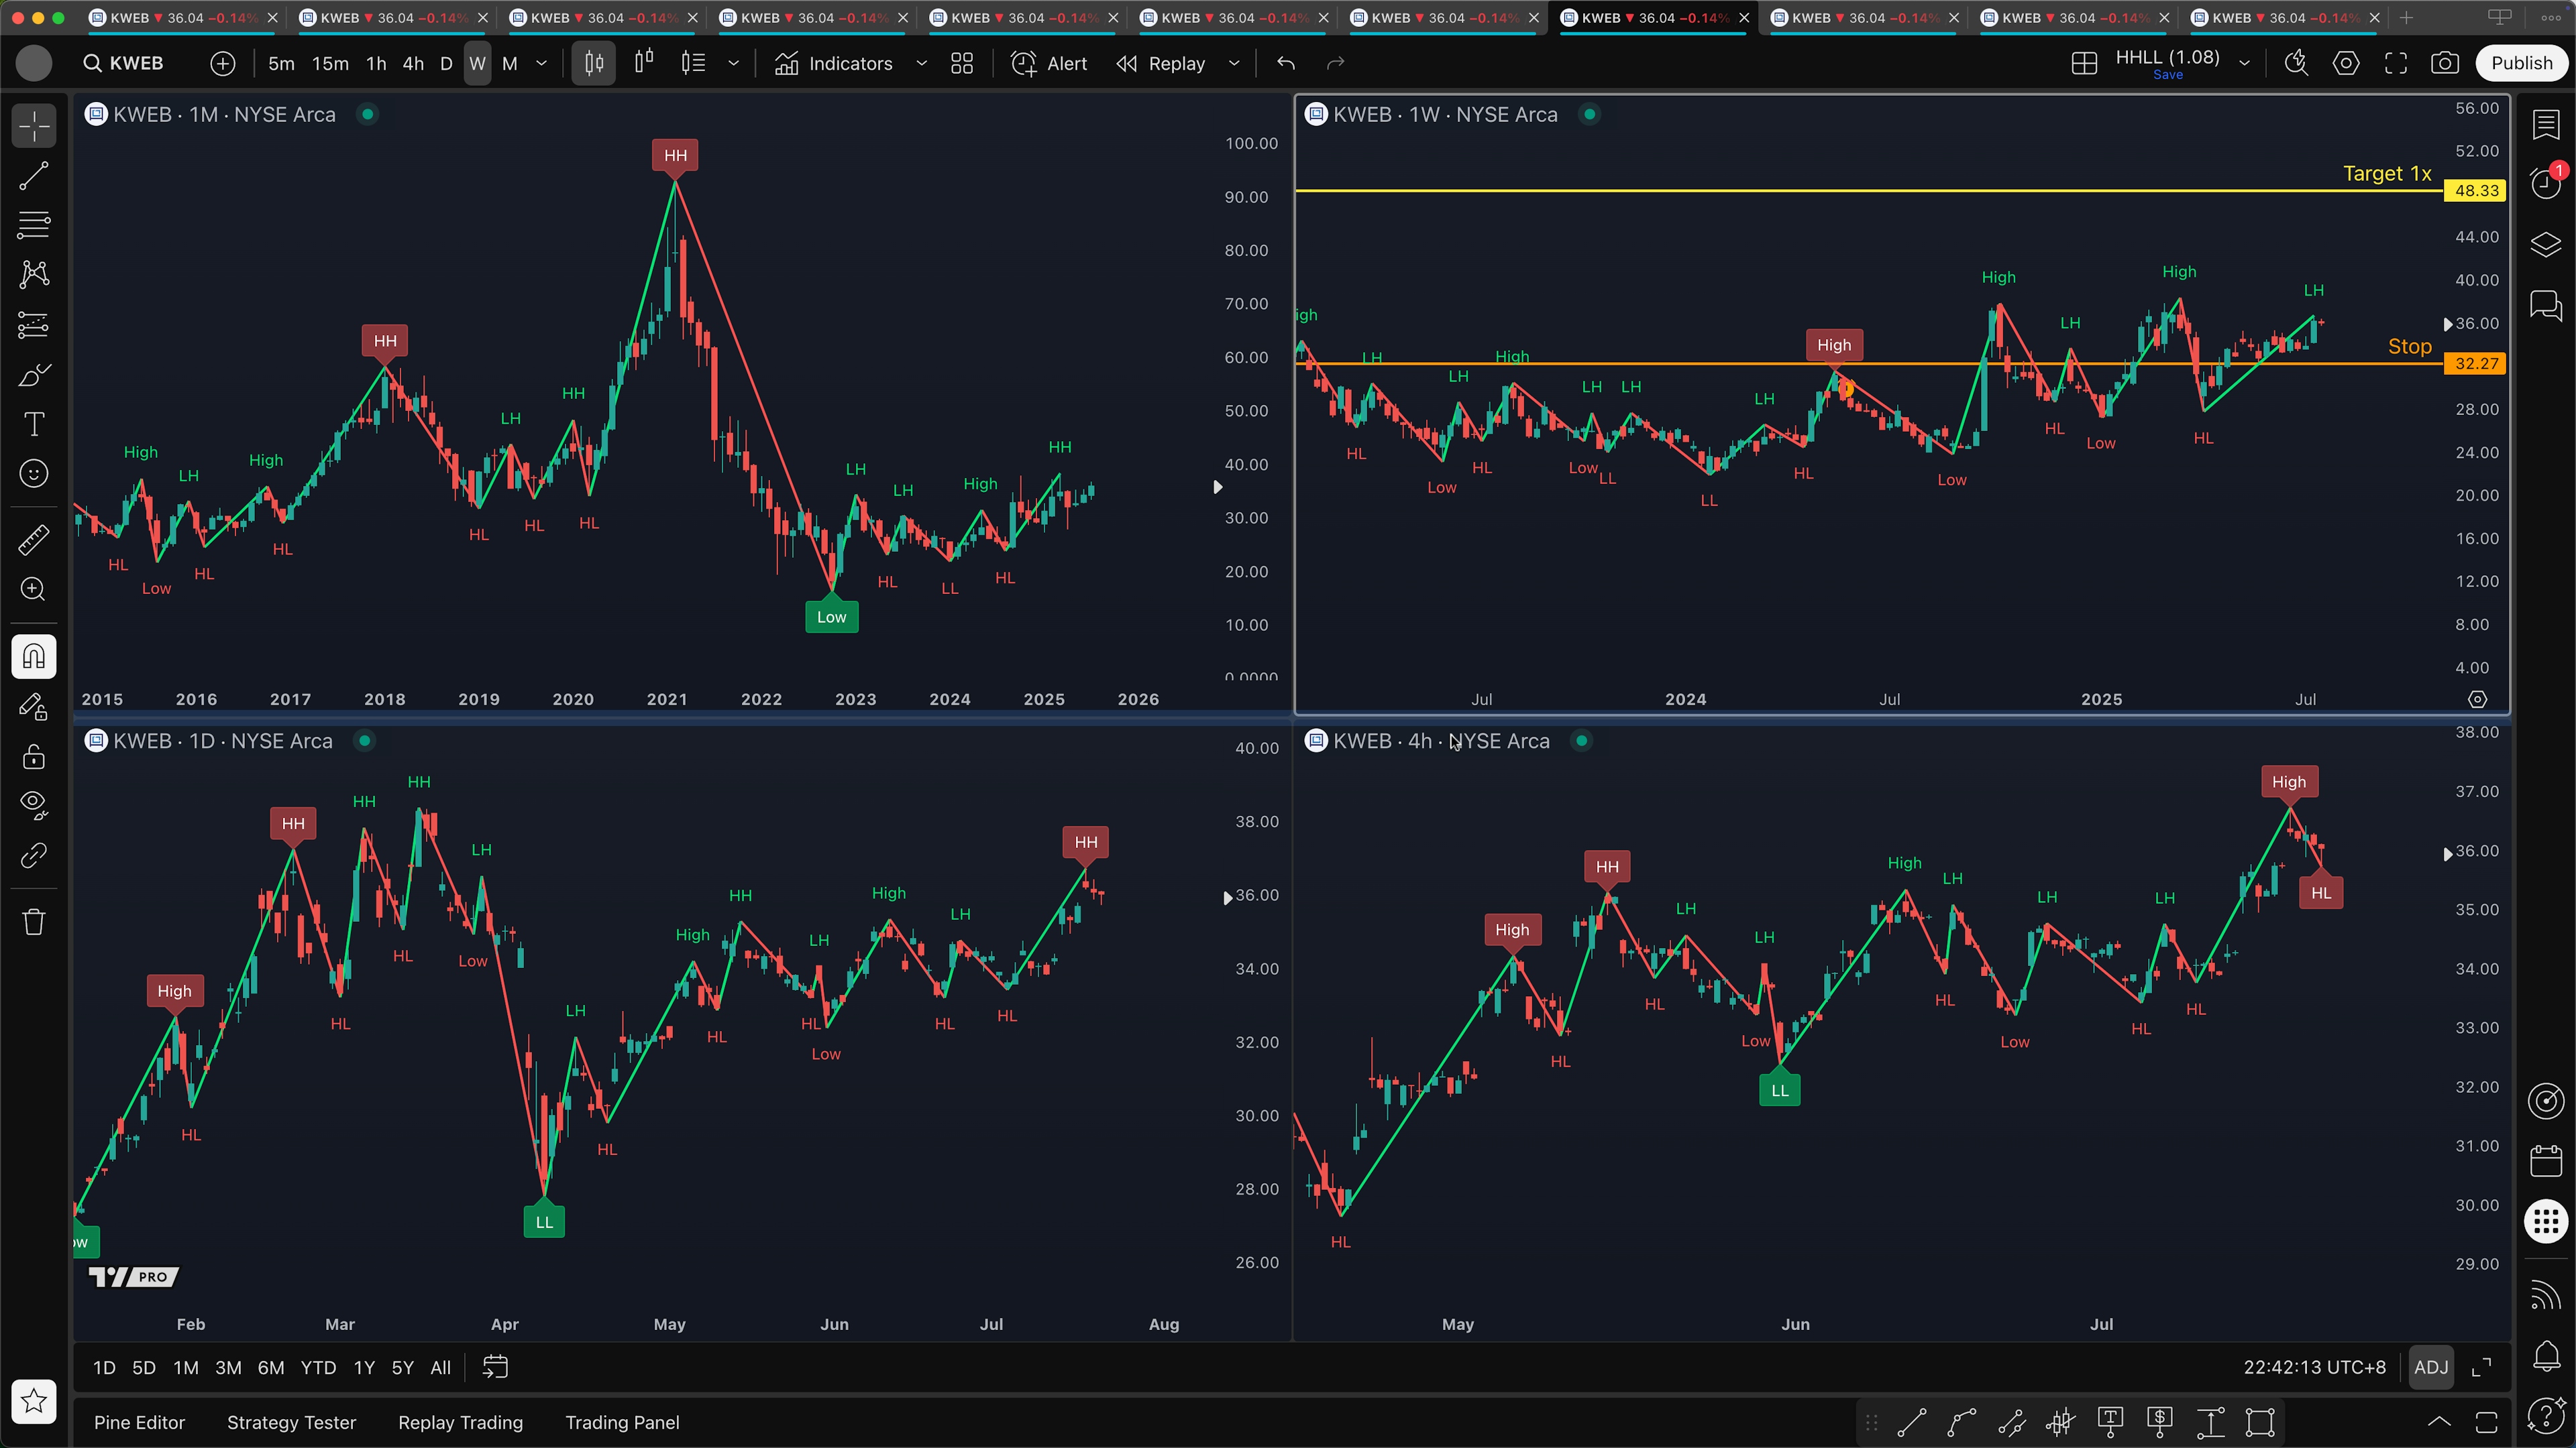Viewport: 2576px width, 1448px height.
Task: Toggle ADJ adjusted data button
Action: coord(2431,1367)
